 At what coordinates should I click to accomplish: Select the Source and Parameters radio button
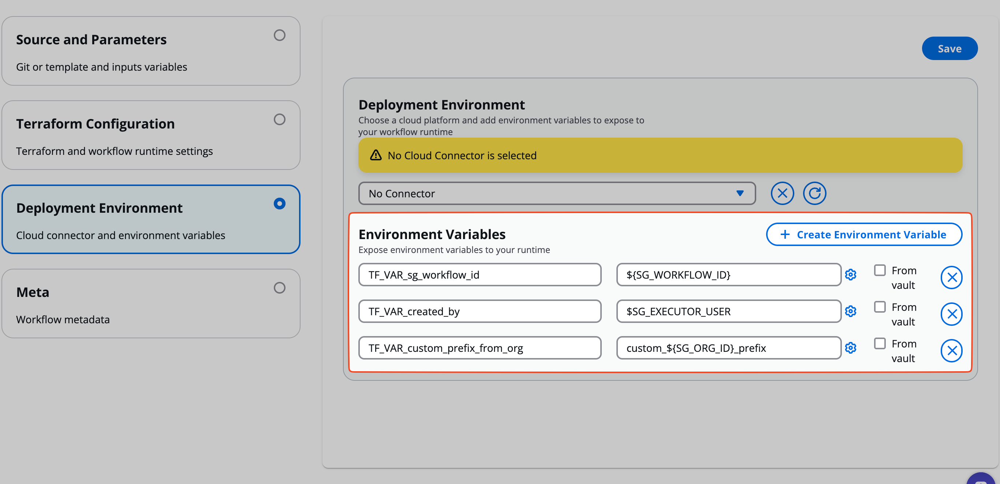click(279, 35)
